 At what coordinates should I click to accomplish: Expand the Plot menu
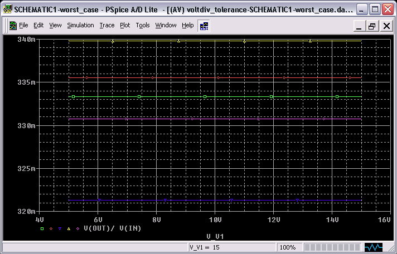tap(125, 26)
